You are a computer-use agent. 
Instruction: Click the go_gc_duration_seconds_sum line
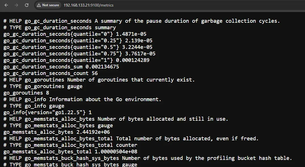tap(61, 67)
